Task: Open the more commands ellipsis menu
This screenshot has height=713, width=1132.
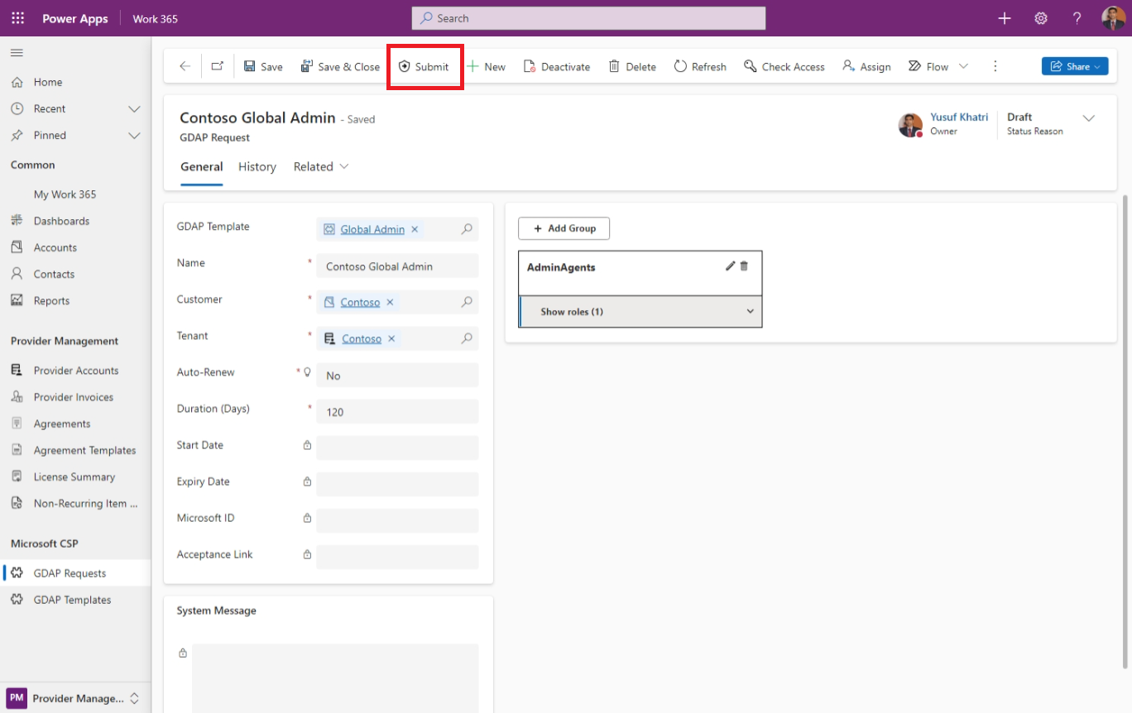Action: pos(995,66)
